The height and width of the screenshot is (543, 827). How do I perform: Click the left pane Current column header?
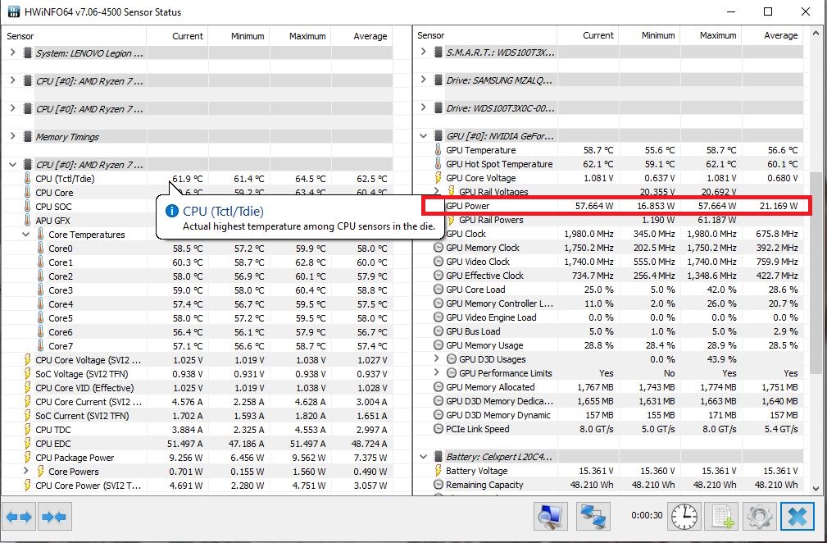[x=177, y=36]
